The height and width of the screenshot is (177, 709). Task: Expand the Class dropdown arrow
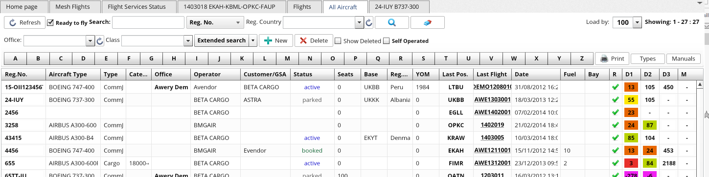click(188, 40)
